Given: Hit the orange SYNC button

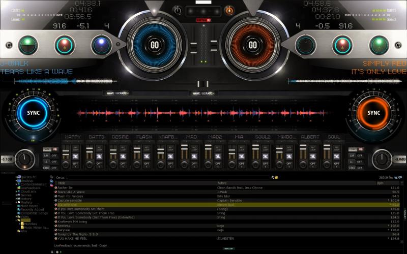Looking at the screenshot, I should 374,113.
